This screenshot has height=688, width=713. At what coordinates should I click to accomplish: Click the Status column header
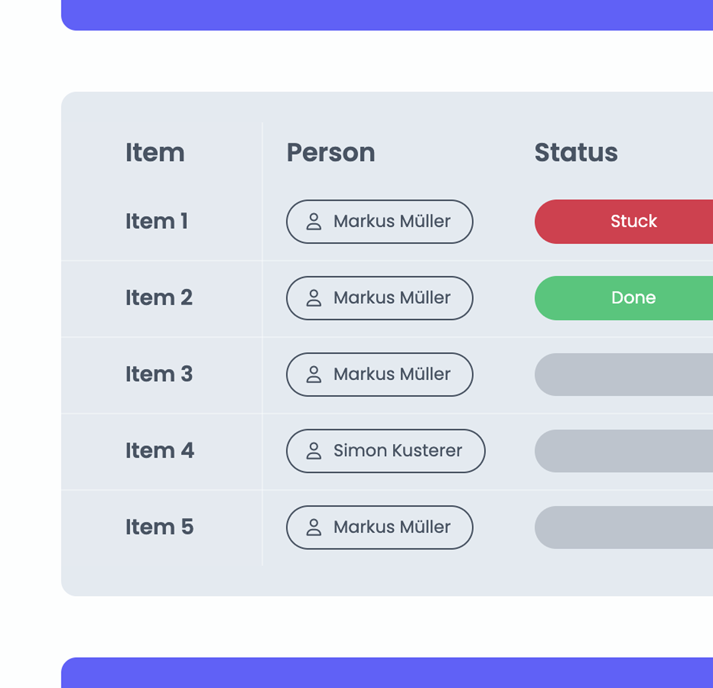(x=576, y=152)
